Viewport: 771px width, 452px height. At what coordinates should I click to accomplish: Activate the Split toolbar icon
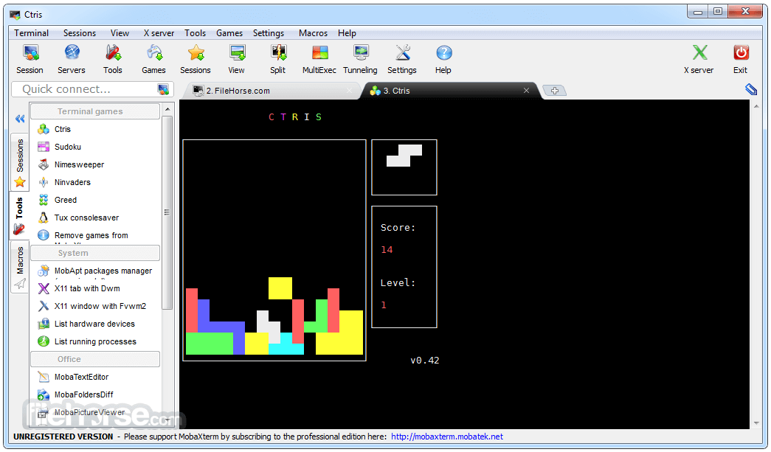(278, 59)
